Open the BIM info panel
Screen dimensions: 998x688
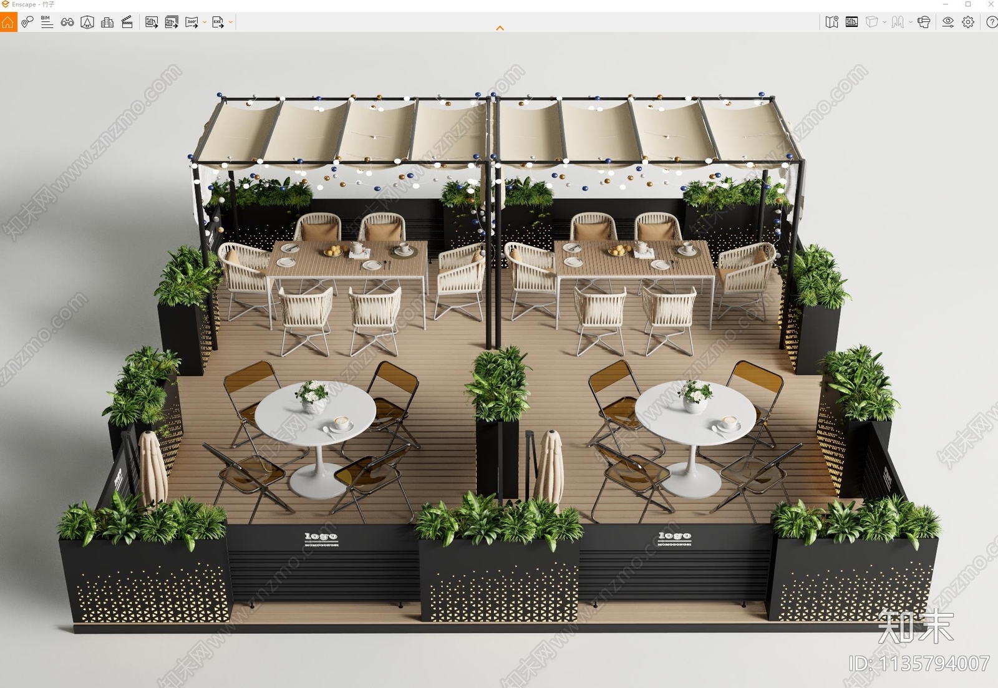(x=47, y=22)
